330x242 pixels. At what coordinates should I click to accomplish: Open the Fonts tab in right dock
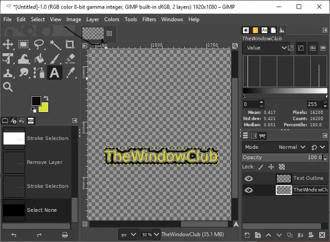tap(264, 30)
